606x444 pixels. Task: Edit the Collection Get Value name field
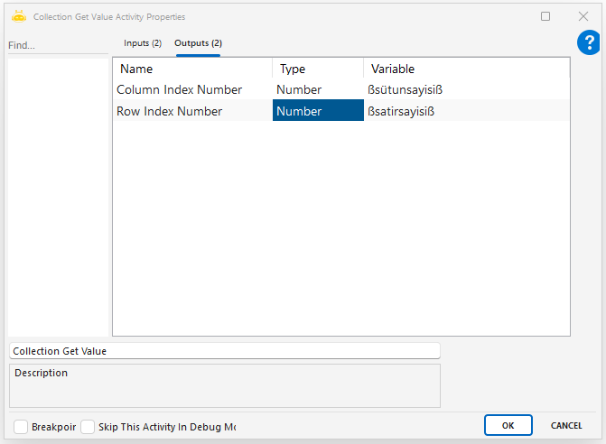pyautogui.click(x=224, y=351)
